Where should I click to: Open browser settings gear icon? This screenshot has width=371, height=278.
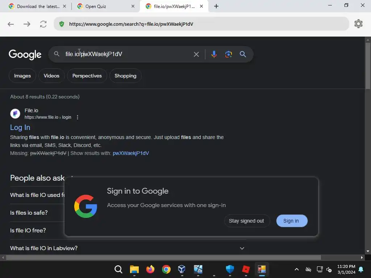point(358,24)
